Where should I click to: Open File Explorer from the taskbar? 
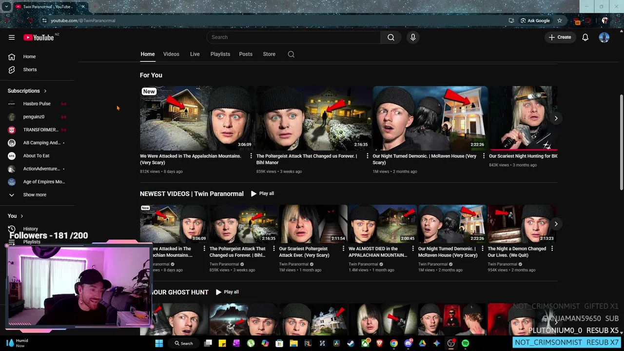pos(293,343)
